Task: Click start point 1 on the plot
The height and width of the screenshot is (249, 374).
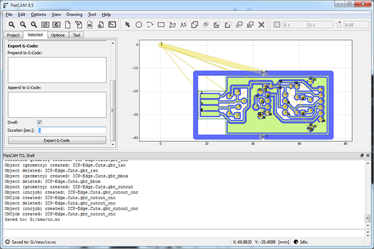Action: [x=161, y=45]
